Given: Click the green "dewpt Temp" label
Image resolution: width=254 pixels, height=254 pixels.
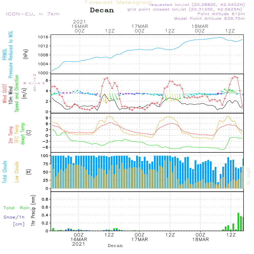Looking at the screenshot, I should [23, 134].
